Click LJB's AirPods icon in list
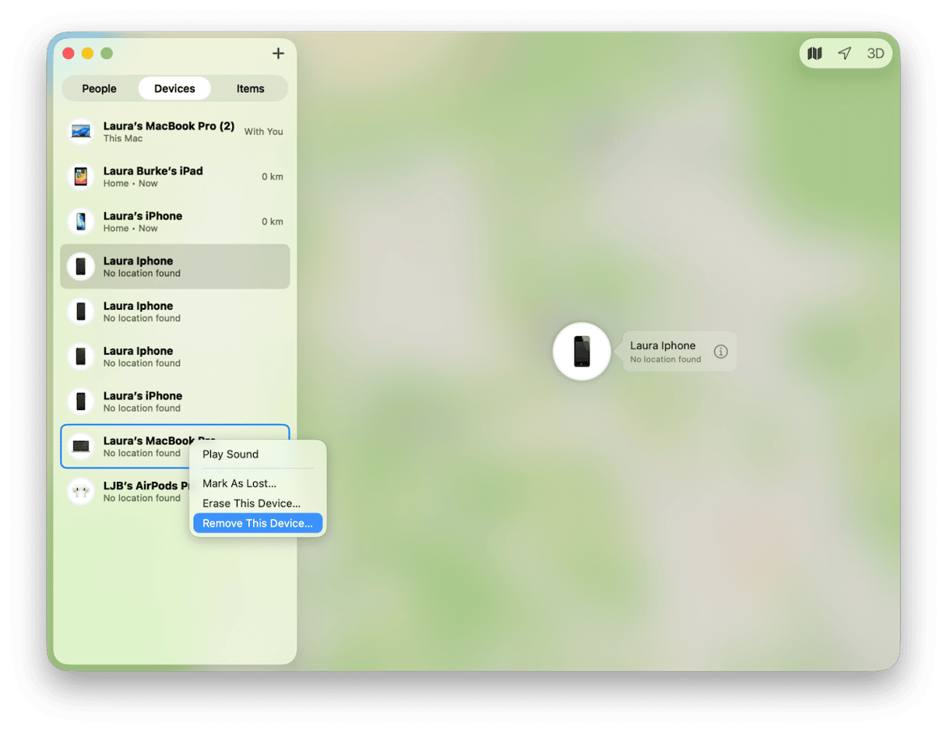Screen dimensions: 947x733 point(81,492)
